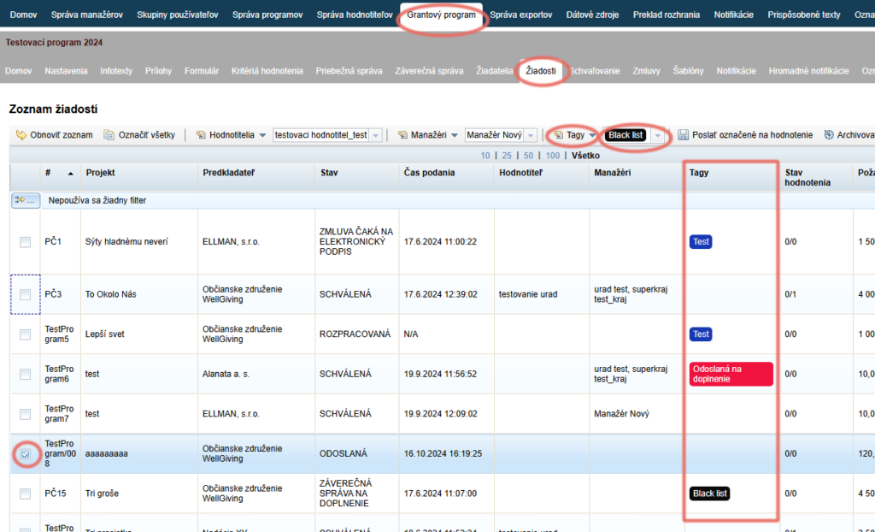This screenshot has width=875, height=532.
Task: Tick the checkbox for PČ1 row
Action: [25, 242]
